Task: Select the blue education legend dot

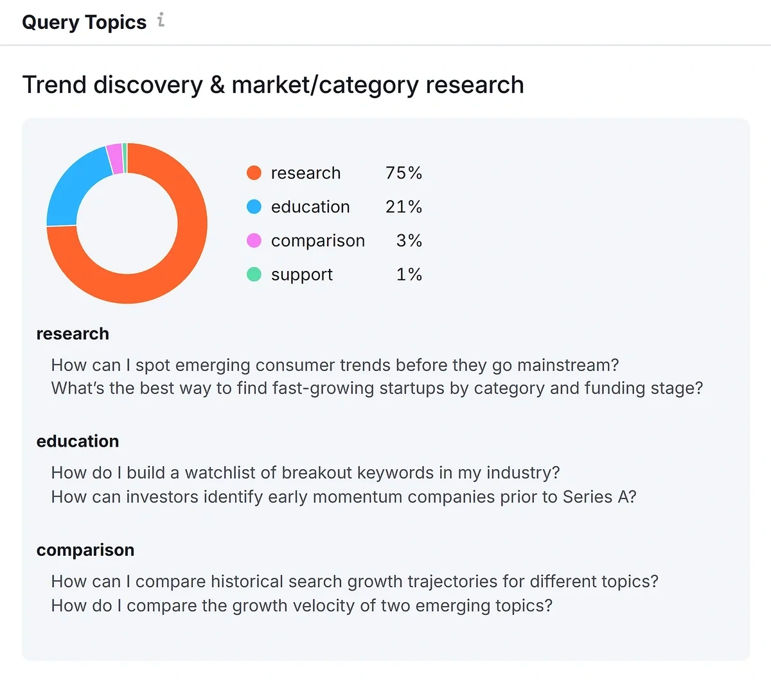Action: [x=254, y=206]
